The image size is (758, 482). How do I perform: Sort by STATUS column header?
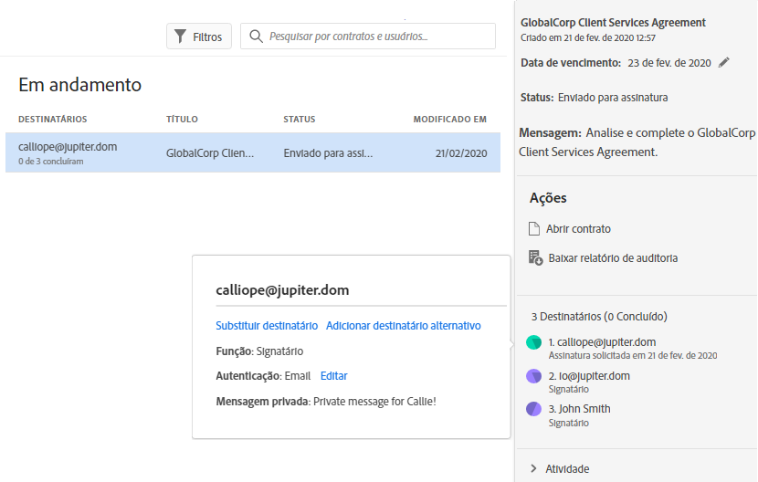300,119
